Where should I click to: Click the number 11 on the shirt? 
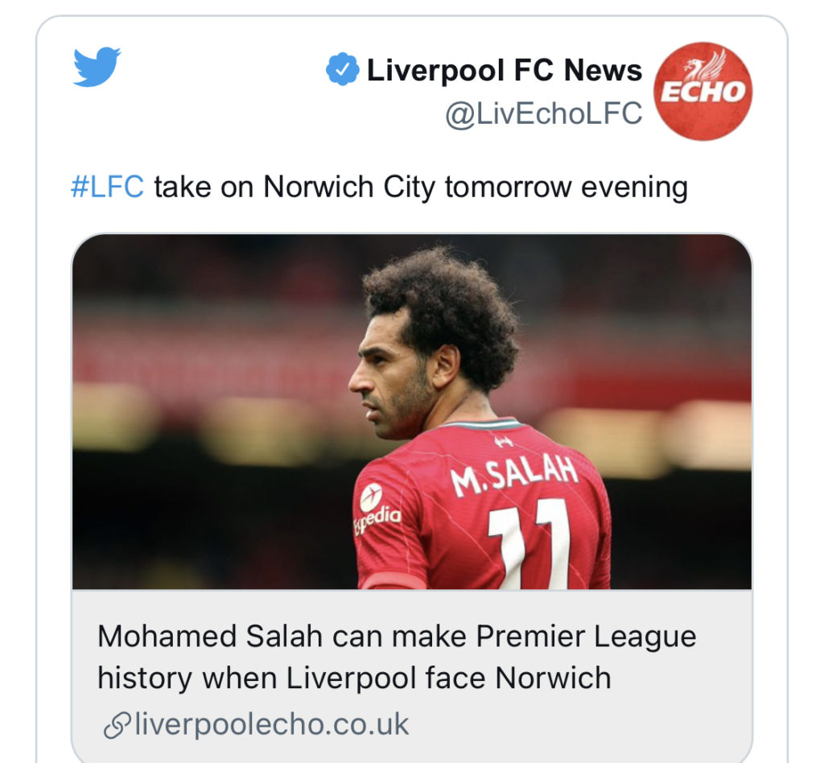coord(529,544)
